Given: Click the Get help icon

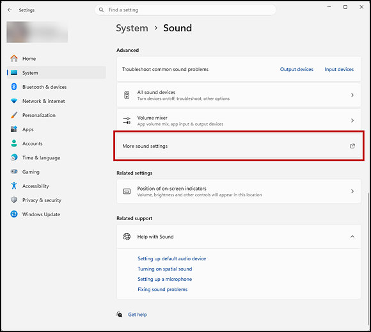Looking at the screenshot, I should coord(120,315).
